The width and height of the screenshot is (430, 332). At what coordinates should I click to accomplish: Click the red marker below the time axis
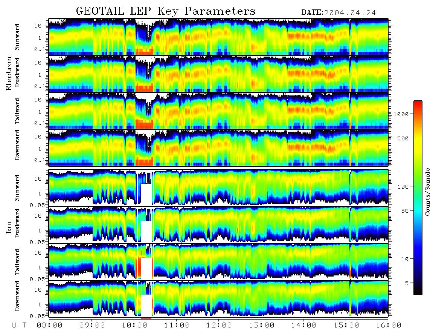[146, 318]
